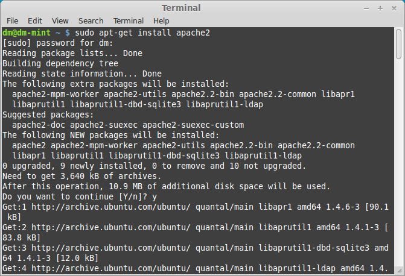
Task: Open the Terminal menu
Action: pyautogui.click(x=129, y=20)
